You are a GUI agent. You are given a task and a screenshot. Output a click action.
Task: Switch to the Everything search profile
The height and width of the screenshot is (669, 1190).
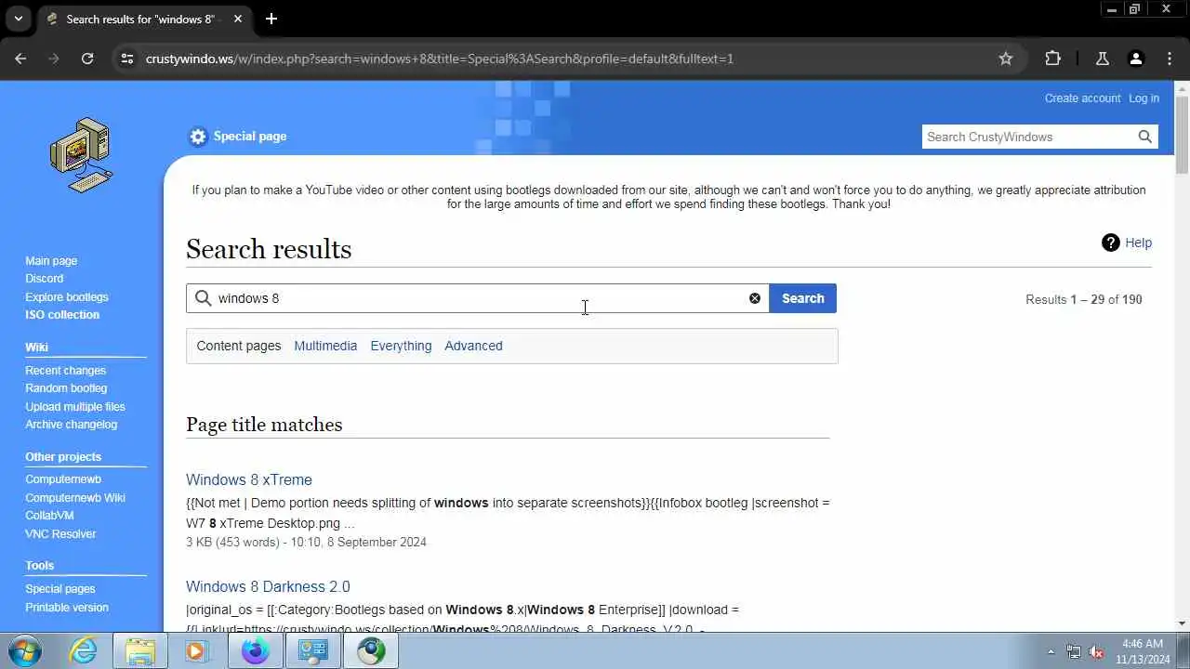[401, 346]
